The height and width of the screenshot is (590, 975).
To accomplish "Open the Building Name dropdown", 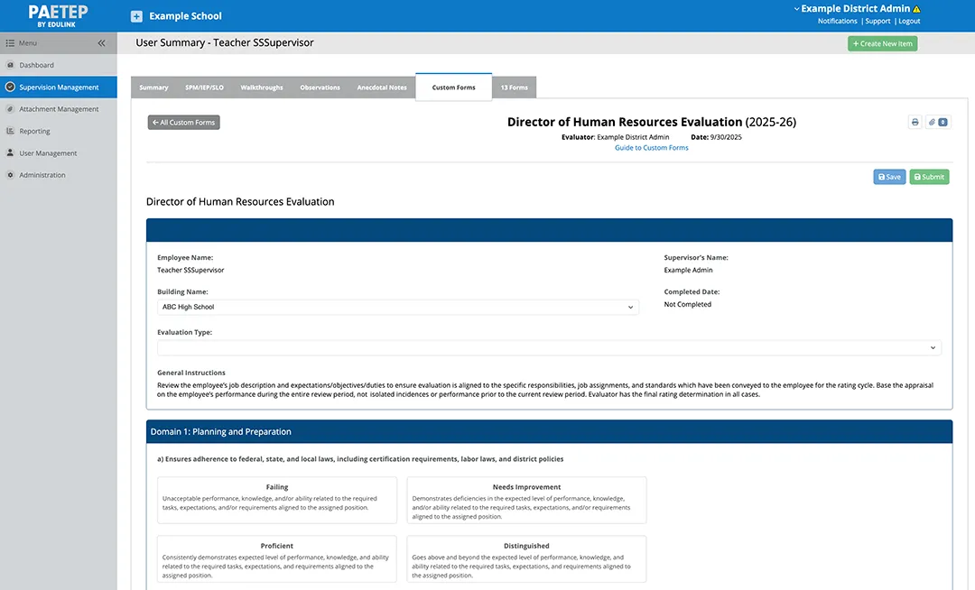I will [397, 307].
